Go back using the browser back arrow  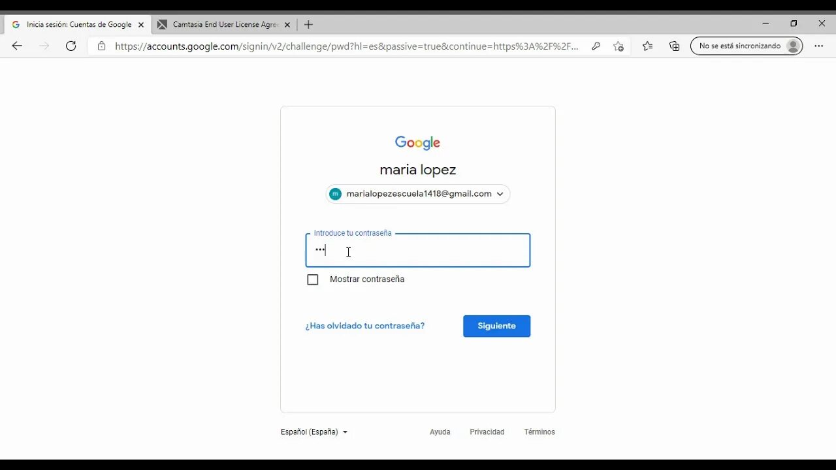pyautogui.click(x=17, y=46)
